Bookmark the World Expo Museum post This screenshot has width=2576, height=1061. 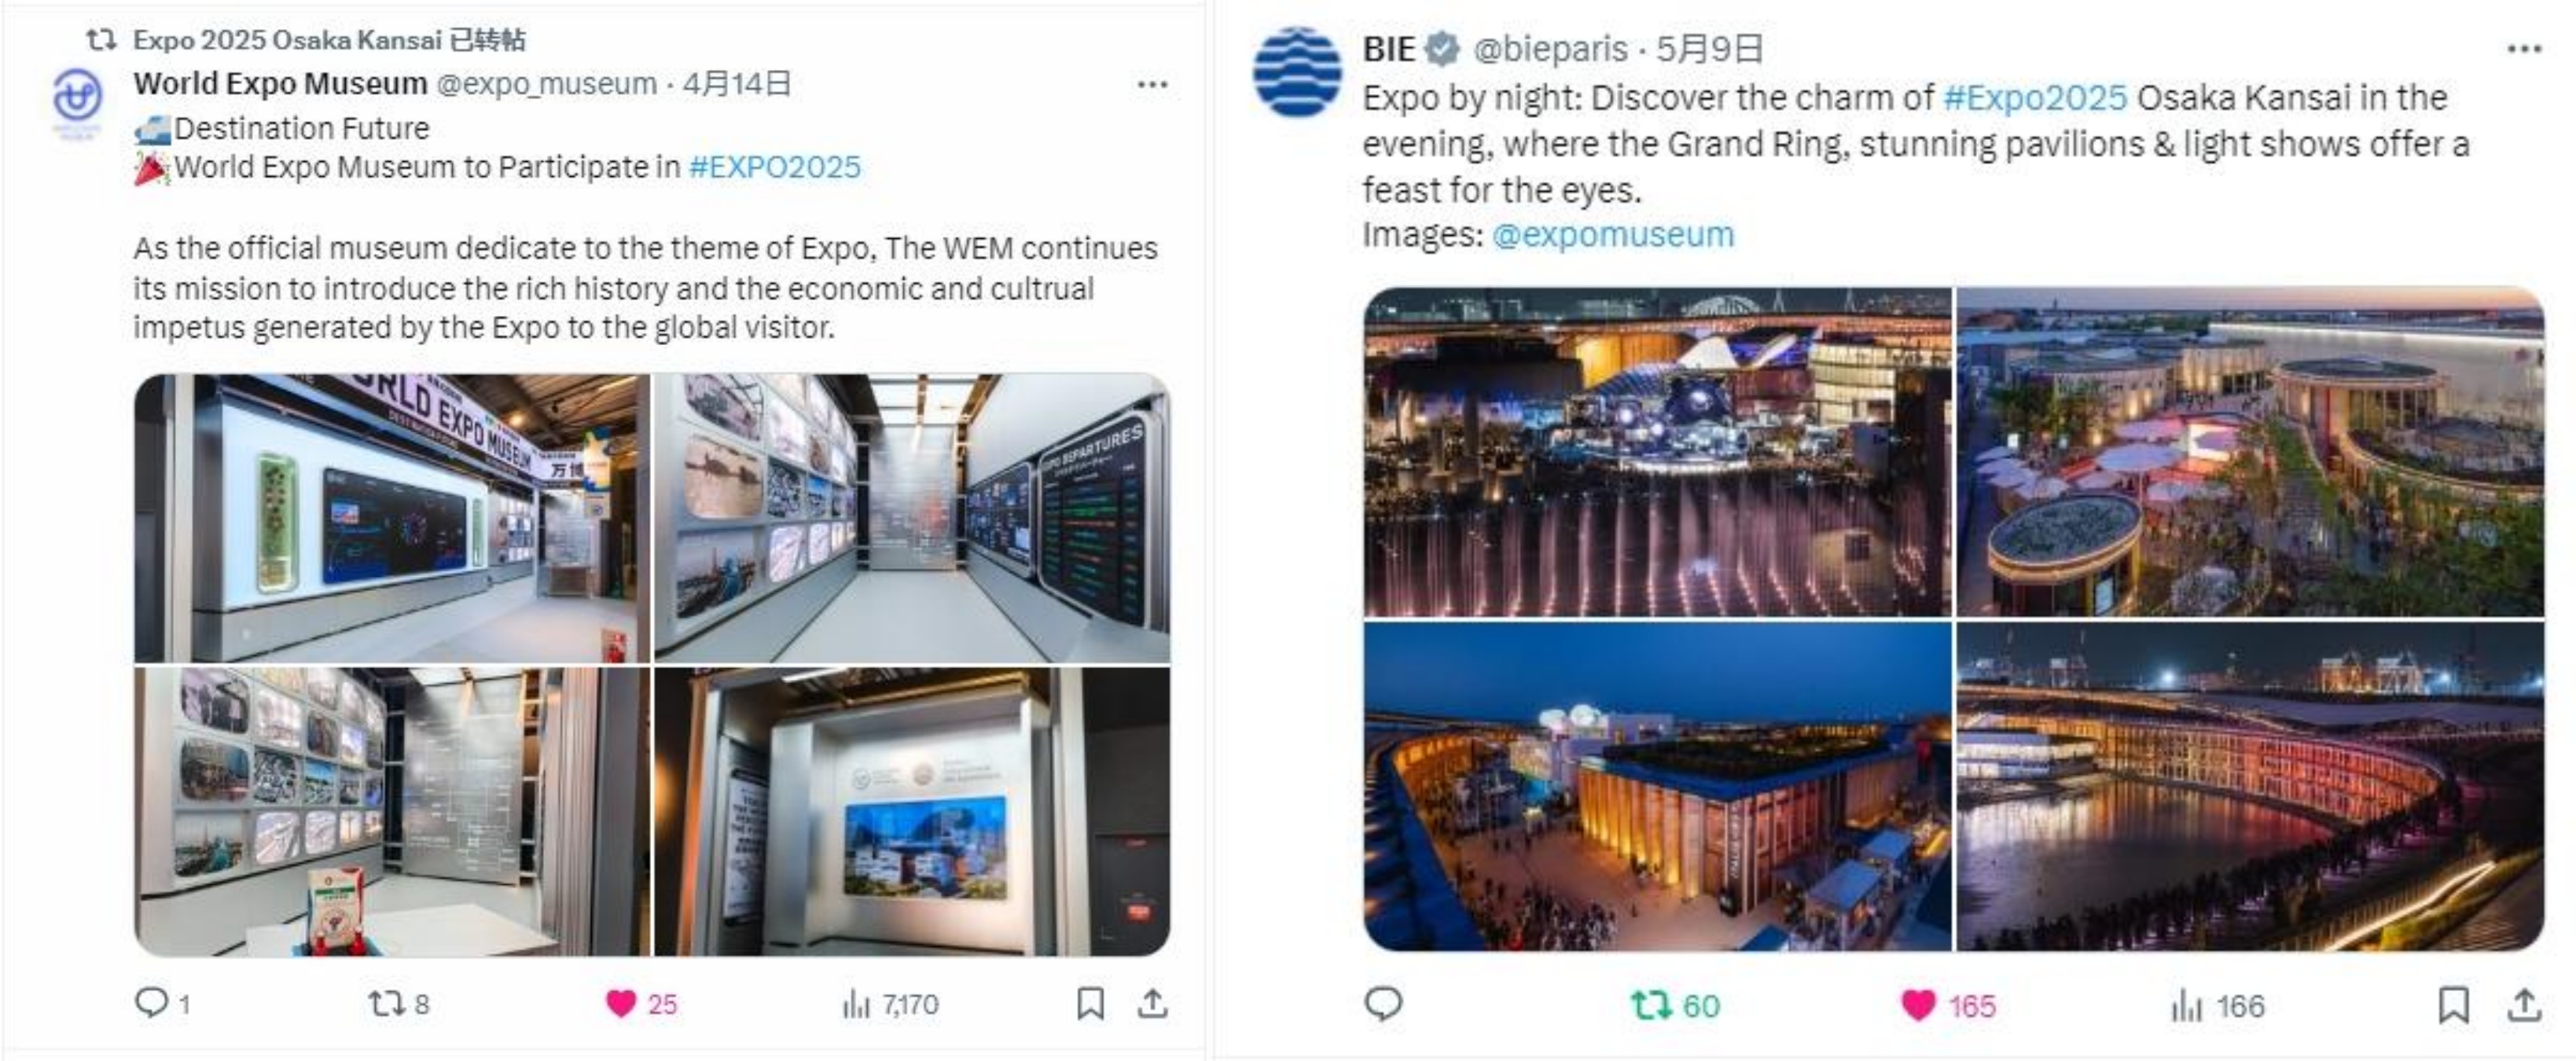coord(1091,1003)
